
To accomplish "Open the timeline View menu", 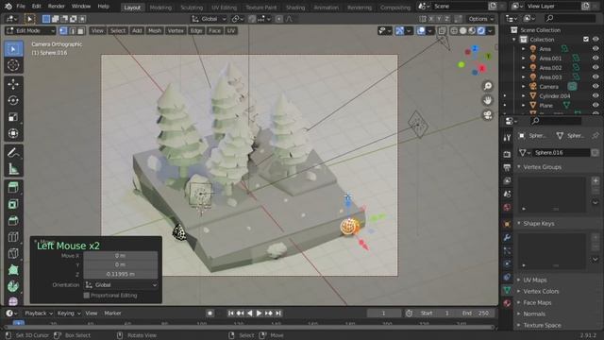I will pyautogui.click(x=92, y=314).
